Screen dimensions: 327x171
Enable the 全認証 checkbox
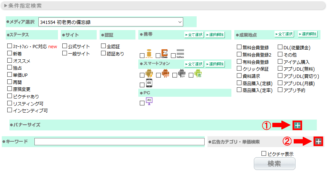(x=104, y=46)
